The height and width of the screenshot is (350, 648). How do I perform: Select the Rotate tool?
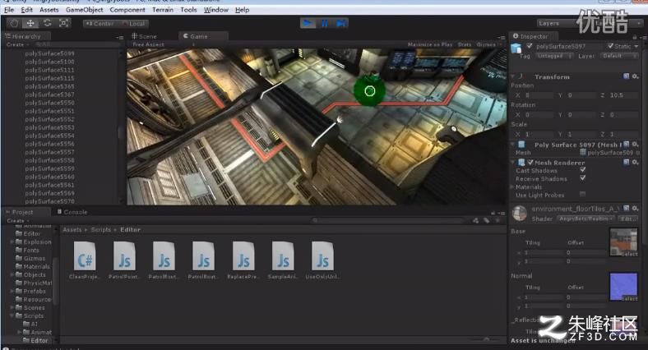point(47,23)
